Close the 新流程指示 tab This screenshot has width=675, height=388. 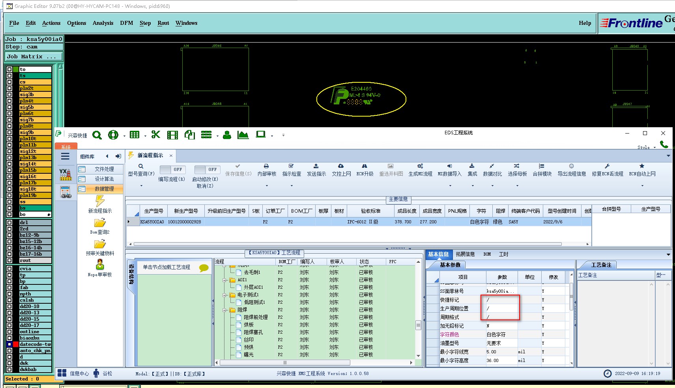pyautogui.click(x=171, y=156)
